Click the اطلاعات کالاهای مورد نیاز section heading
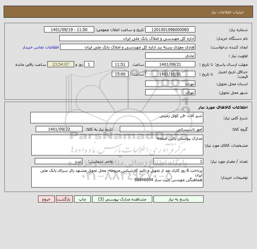Viewport: 257px width, 249px height. point(223,107)
